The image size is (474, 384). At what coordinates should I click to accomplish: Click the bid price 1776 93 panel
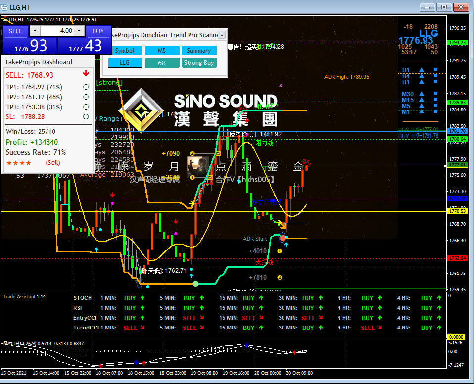tap(30, 46)
